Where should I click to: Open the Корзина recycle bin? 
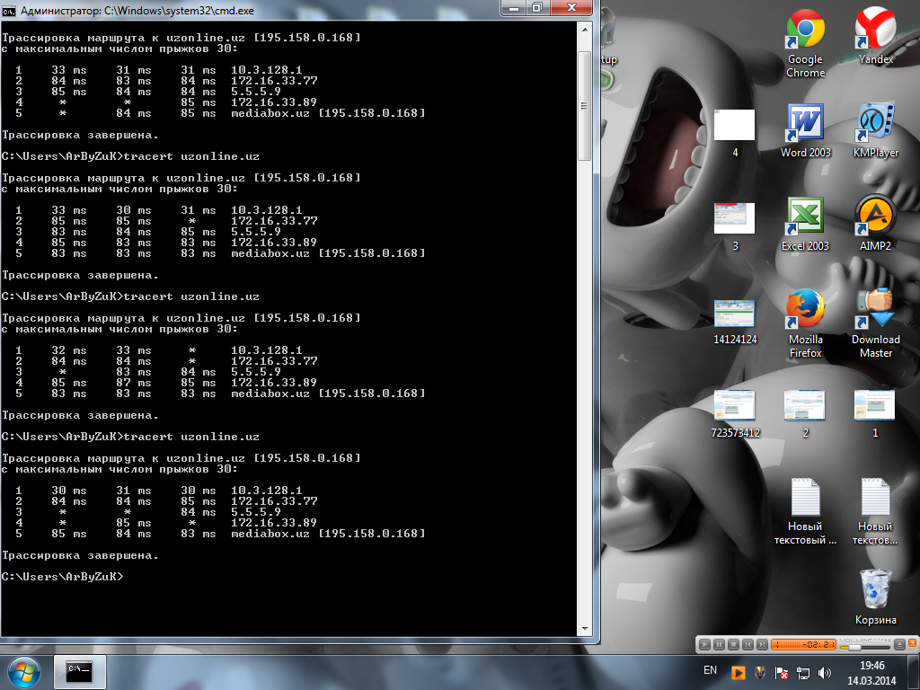click(x=875, y=590)
